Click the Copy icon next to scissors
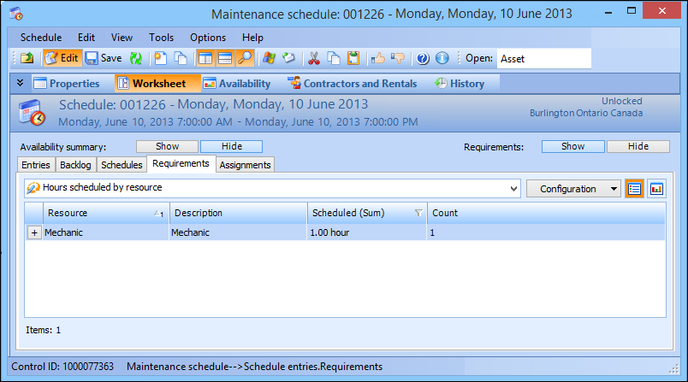 [x=334, y=58]
